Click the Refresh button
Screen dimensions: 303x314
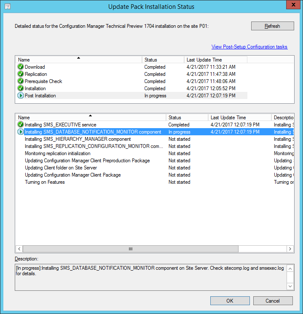pyautogui.click(x=273, y=26)
